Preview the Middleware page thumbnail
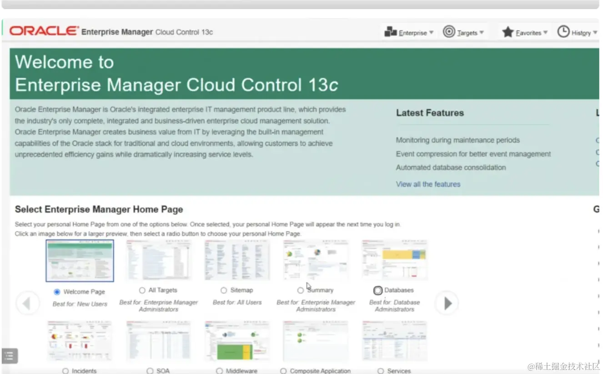This screenshot has height=374, width=603. (x=237, y=341)
